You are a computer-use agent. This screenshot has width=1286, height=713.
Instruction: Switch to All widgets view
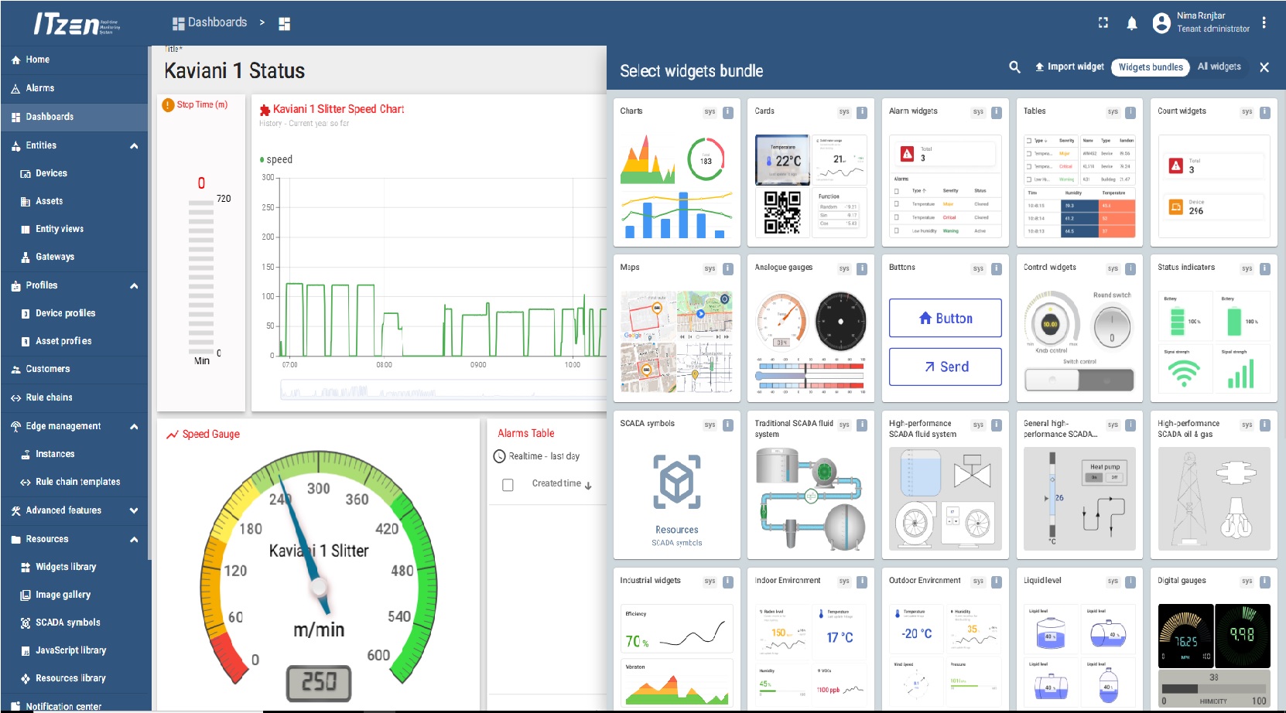pos(1219,67)
